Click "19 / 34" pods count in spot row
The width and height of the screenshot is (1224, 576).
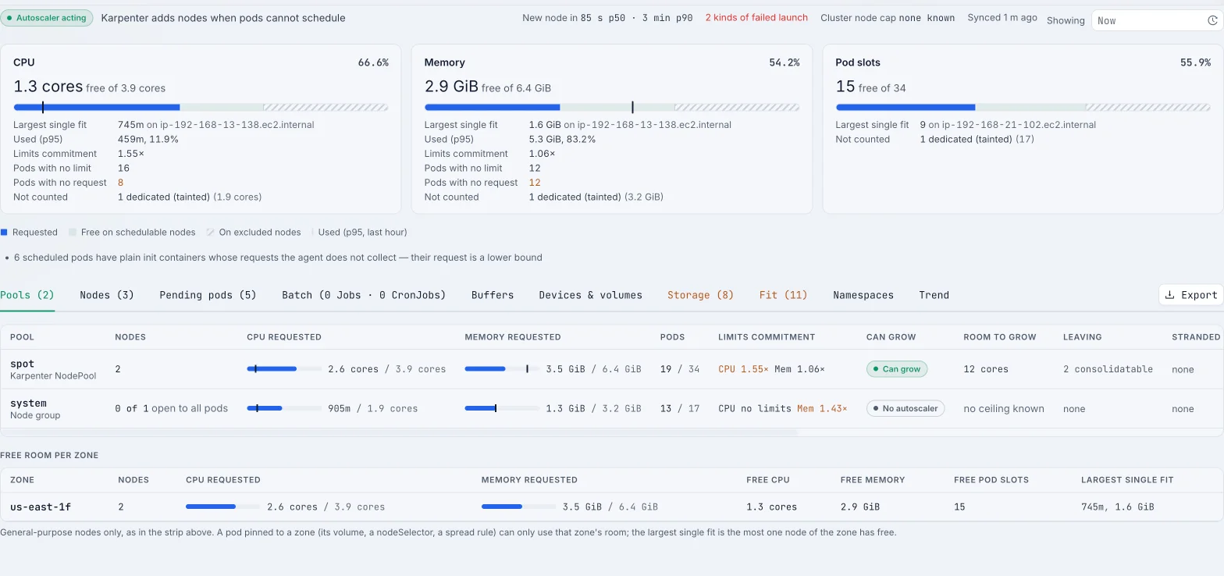click(680, 369)
